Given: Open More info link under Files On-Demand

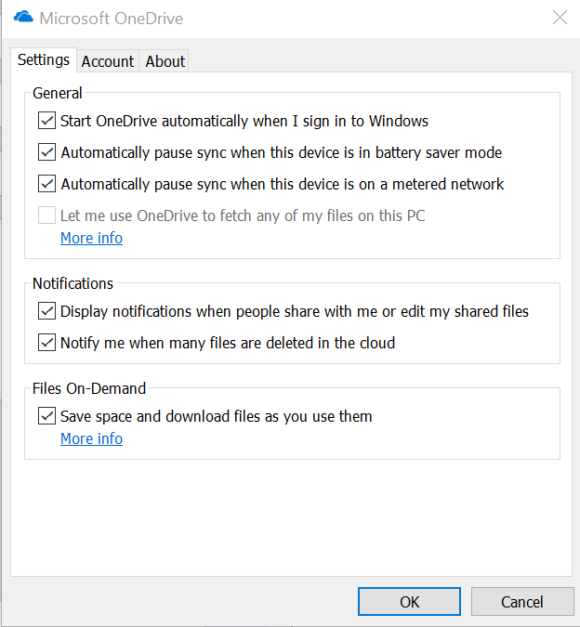Looking at the screenshot, I should pyautogui.click(x=92, y=438).
